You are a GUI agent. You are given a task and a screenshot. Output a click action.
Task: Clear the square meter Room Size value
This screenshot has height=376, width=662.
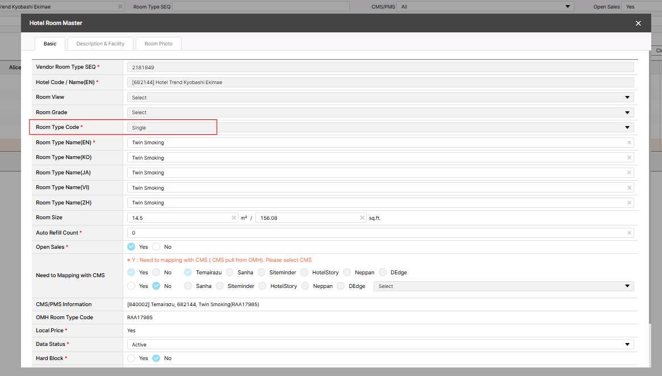[234, 218]
